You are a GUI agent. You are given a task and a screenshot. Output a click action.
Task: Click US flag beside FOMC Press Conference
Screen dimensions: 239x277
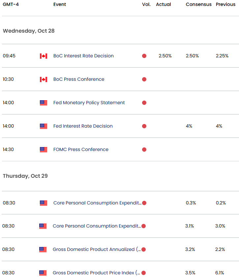(44, 150)
